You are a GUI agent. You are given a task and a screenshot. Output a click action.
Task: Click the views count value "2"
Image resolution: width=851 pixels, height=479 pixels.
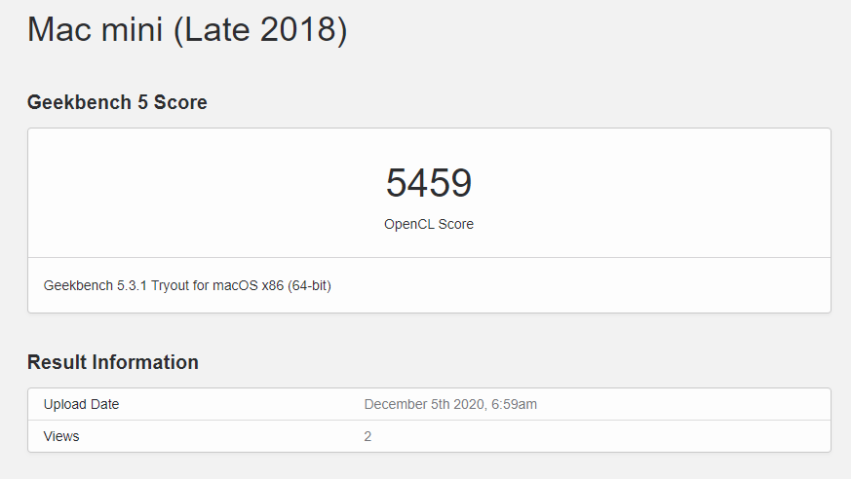(x=367, y=436)
